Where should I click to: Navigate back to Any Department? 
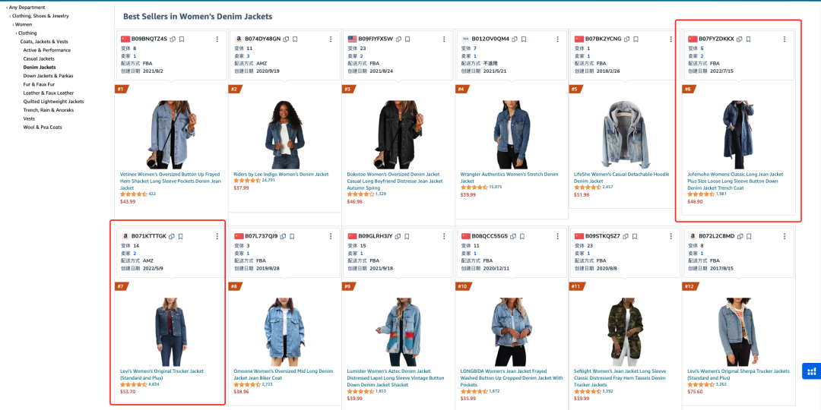[x=27, y=8]
